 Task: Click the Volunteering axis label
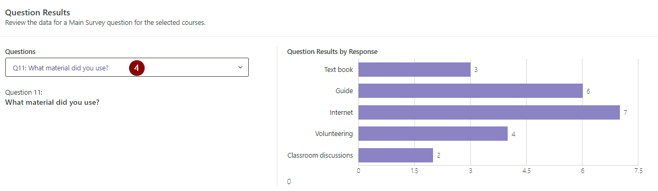[x=334, y=134]
